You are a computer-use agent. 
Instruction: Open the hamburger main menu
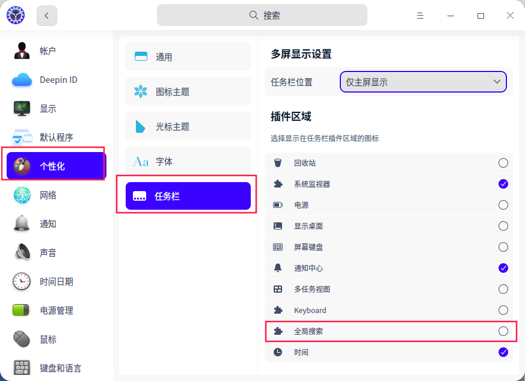(420, 16)
